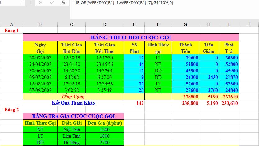
Task: Click reference result cell 142
Action: pyautogui.click(x=134, y=103)
